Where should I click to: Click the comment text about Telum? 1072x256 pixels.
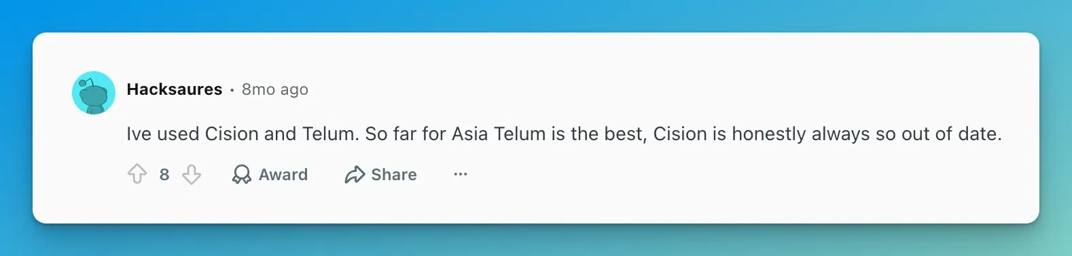click(564, 134)
